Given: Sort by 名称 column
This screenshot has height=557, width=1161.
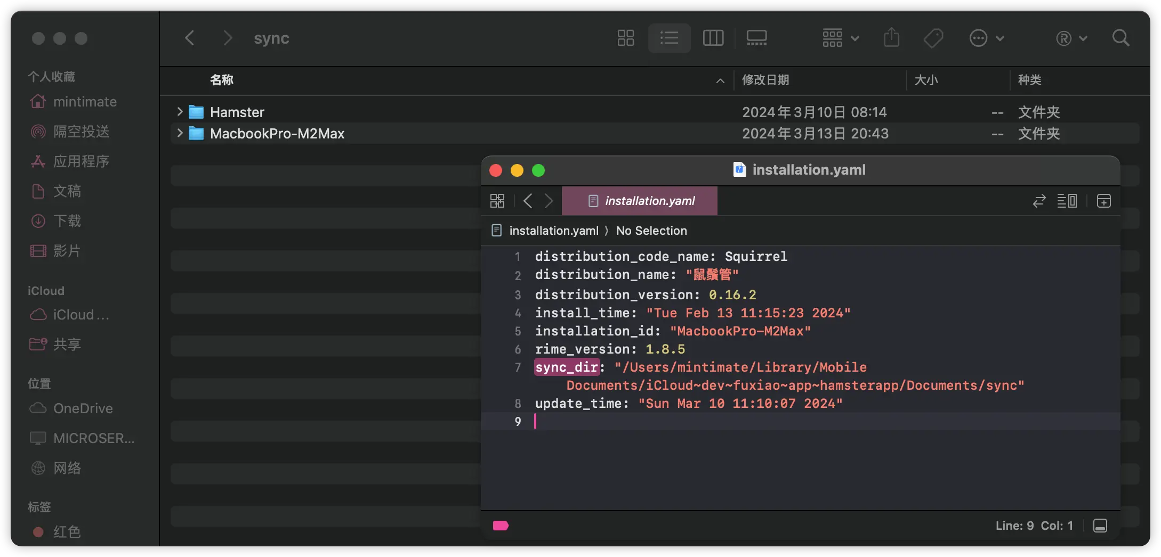Looking at the screenshot, I should tap(222, 80).
